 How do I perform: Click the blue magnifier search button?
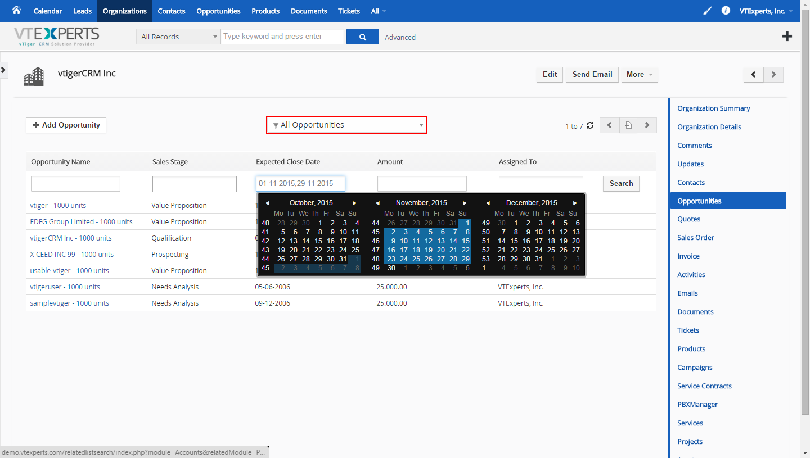[362, 37]
